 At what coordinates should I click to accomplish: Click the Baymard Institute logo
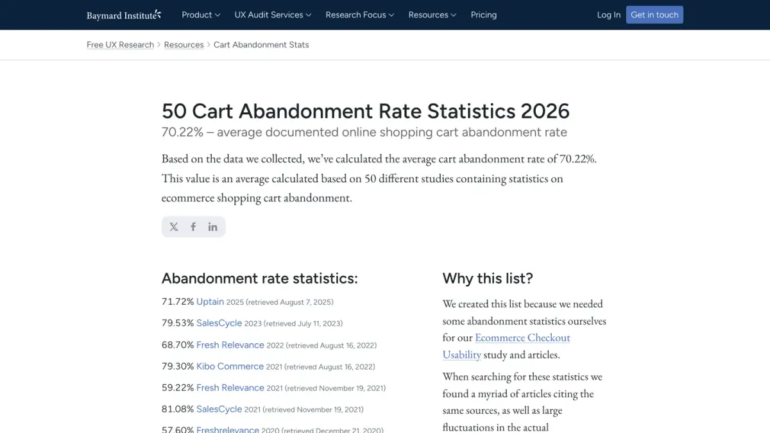[124, 15]
